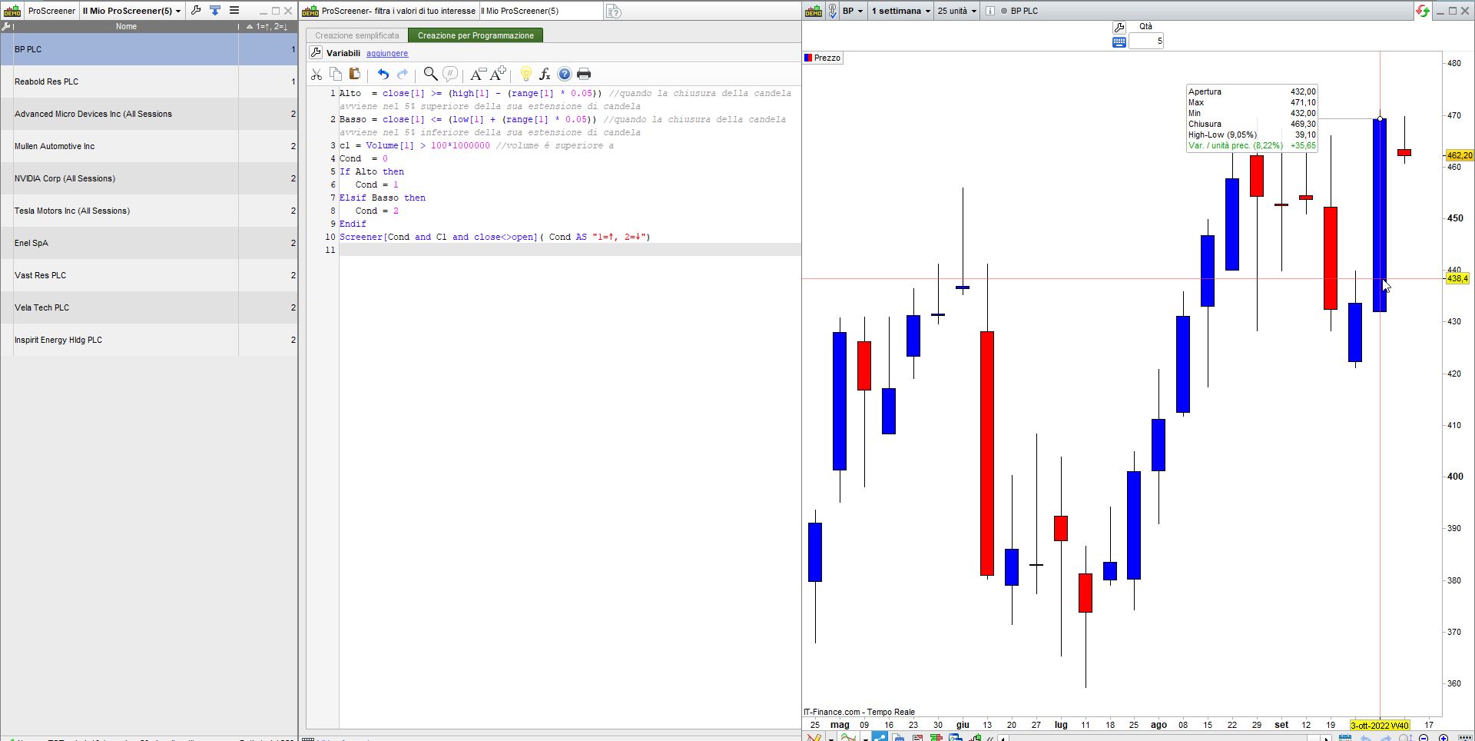Screen dimensions: 1475x741
Task: Click the wrench icon next to Variabili
Action: click(316, 53)
